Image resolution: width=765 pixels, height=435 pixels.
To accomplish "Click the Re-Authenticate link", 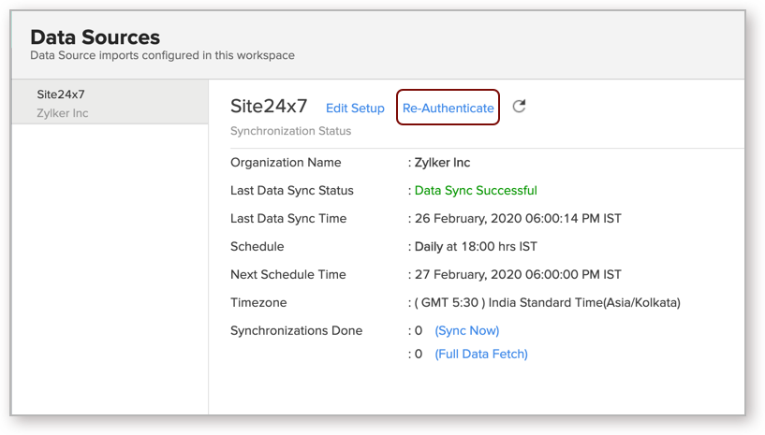I will coord(448,109).
